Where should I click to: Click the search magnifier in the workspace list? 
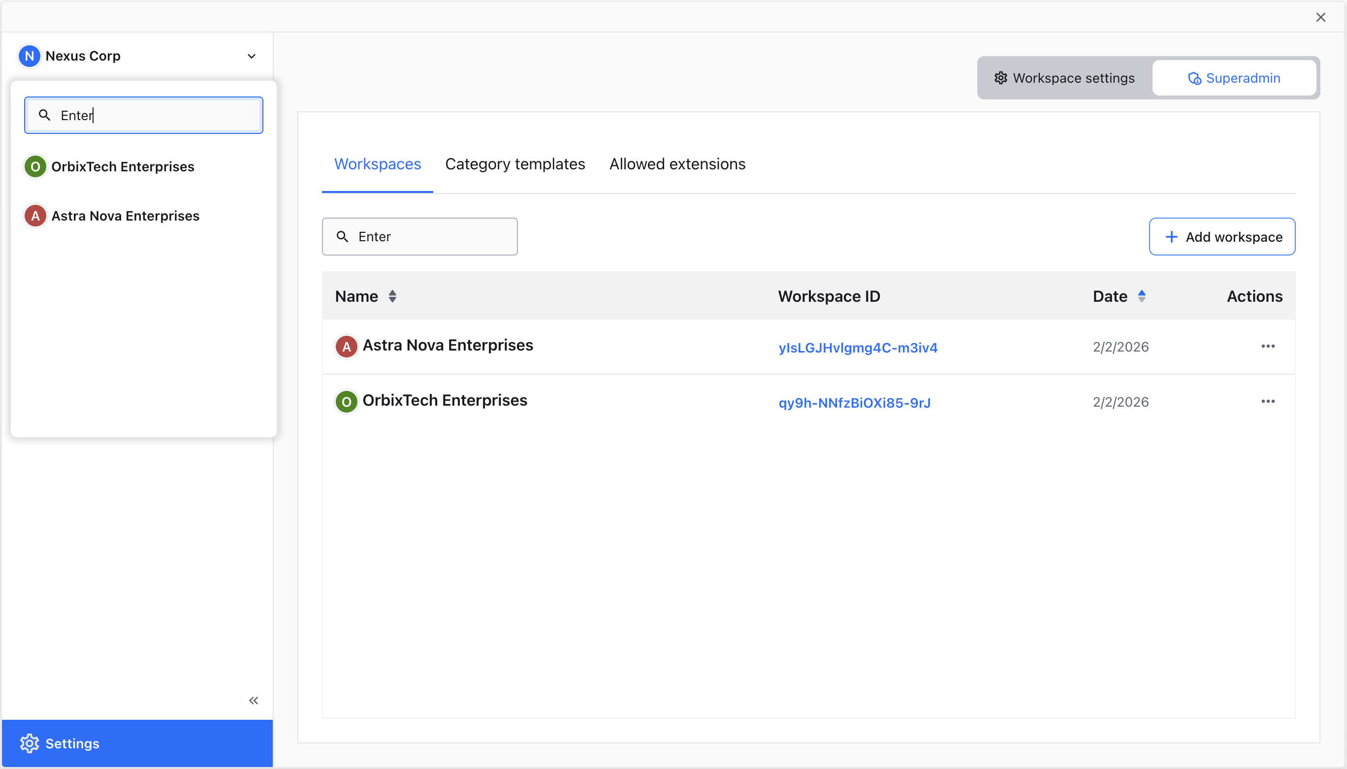pyautogui.click(x=341, y=236)
